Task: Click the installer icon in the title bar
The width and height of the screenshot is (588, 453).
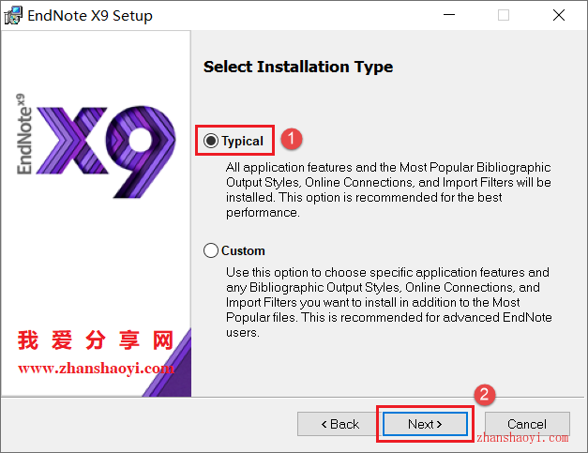Action: tap(13, 15)
